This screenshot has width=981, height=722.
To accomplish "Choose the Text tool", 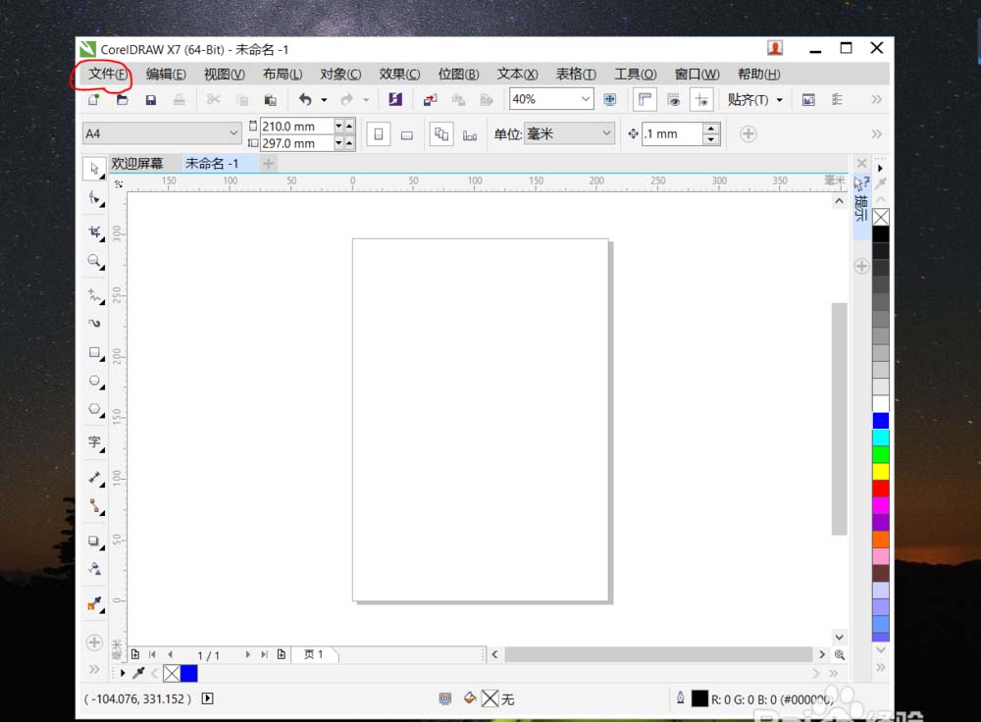I will (95, 443).
